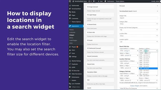Screen dimensions: 161x90
Task: Click the WordPress logo icon in admin bar
Action: 70,1
